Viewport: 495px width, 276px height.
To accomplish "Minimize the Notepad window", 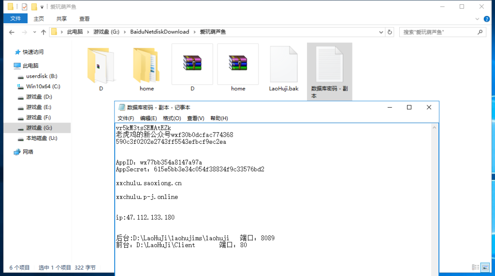I will point(390,108).
